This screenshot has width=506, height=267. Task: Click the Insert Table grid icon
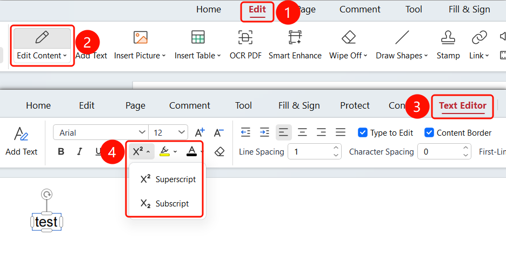[x=198, y=37]
